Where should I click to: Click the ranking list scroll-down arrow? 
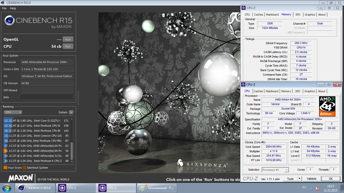72,162
